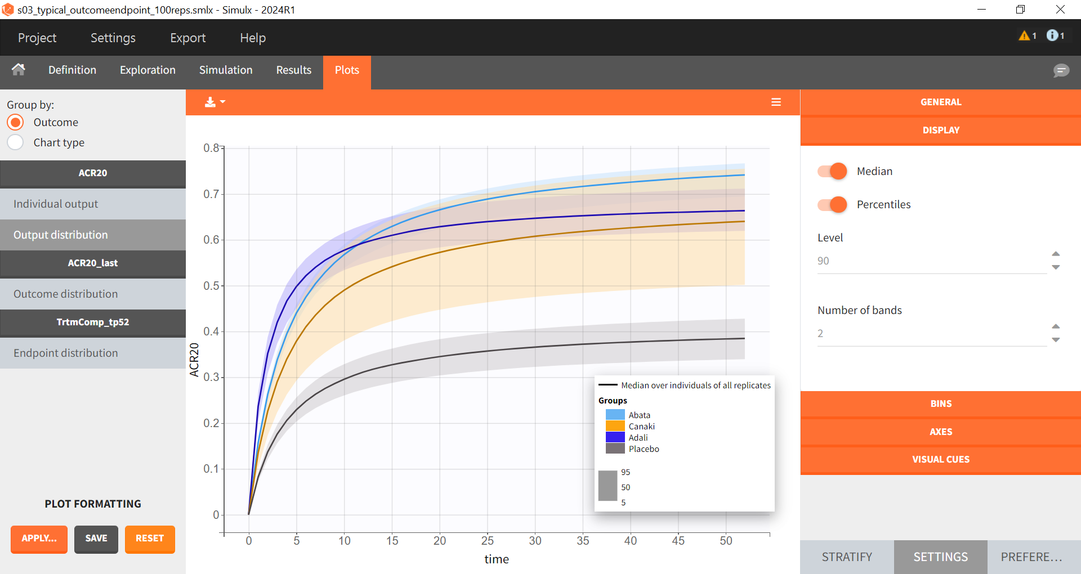Click the Number of bands input field
Screen dimensions: 1081x574
pos(929,333)
